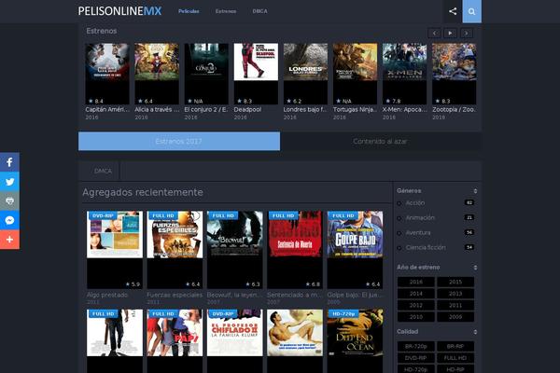The height and width of the screenshot is (373, 560).
Task: Select the Animación genre radio
Action: 399,218
